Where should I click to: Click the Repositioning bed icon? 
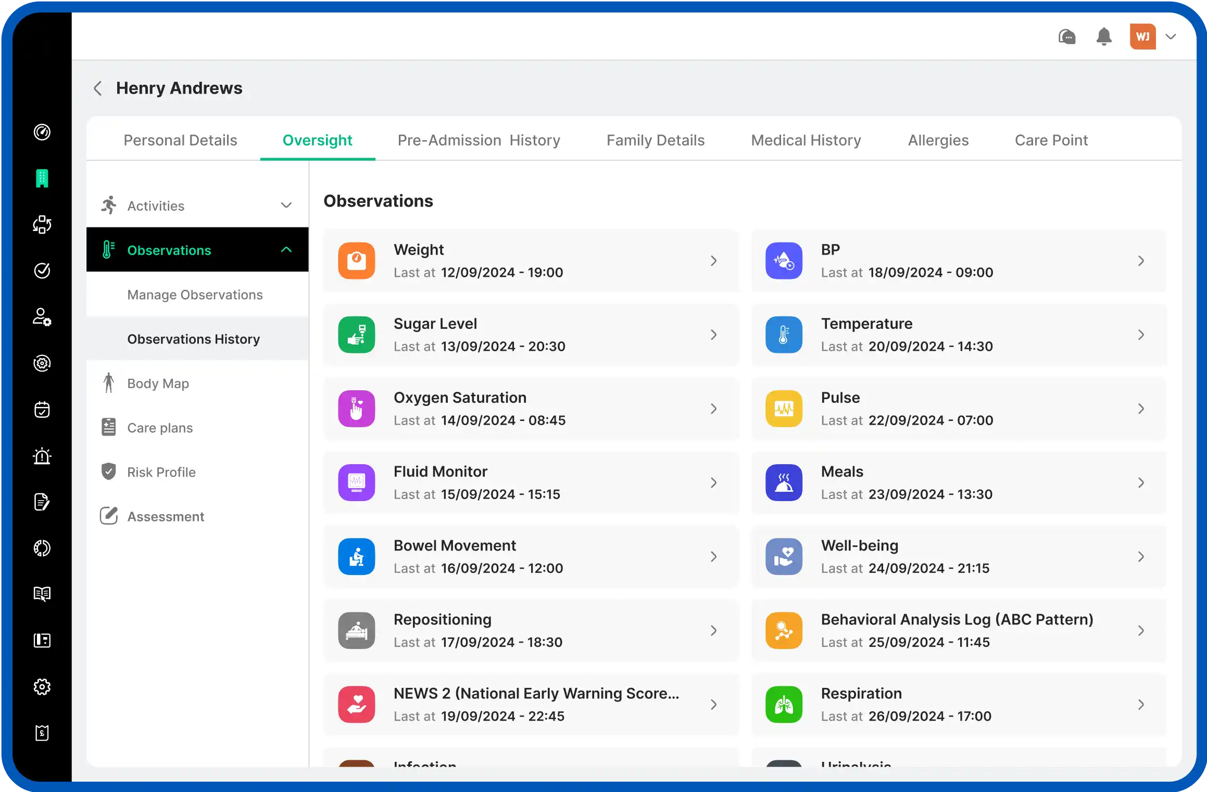pyautogui.click(x=357, y=630)
